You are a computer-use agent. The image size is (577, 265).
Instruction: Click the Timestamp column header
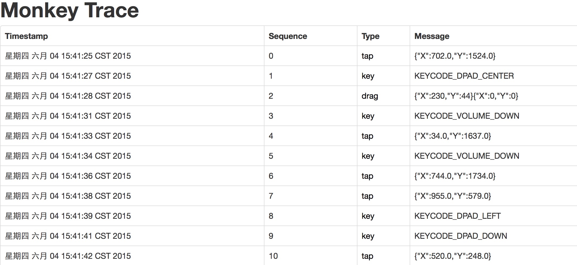point(26,36)
